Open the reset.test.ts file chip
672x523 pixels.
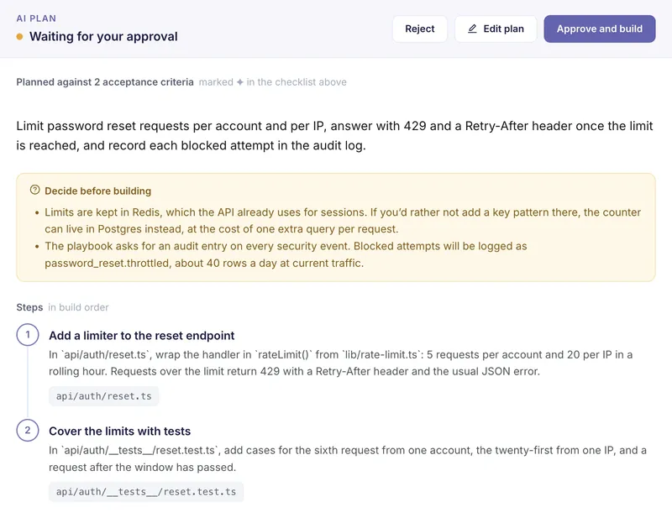[146, 492]
